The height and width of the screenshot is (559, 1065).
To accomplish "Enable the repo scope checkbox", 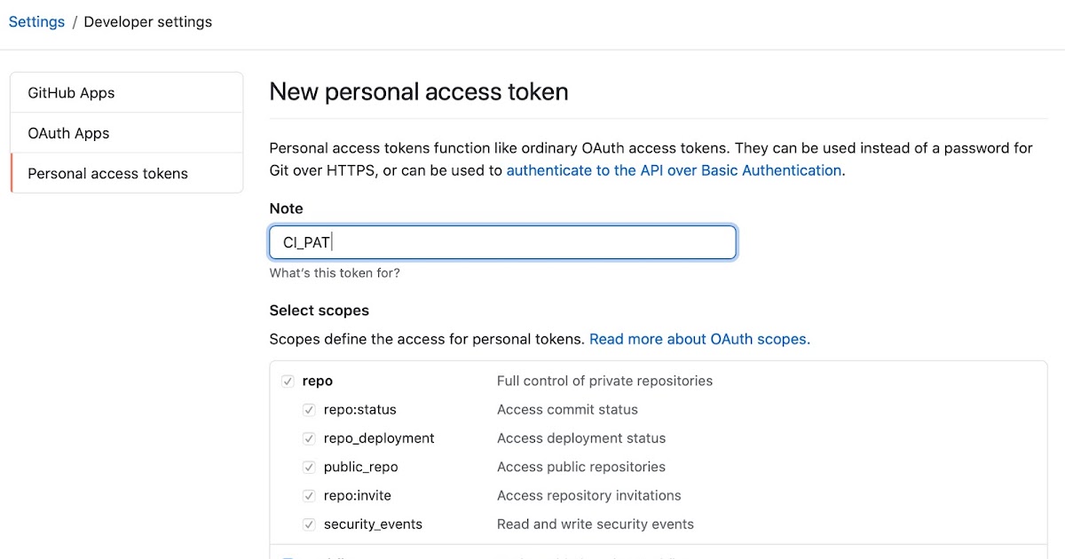I will [288, 380].
